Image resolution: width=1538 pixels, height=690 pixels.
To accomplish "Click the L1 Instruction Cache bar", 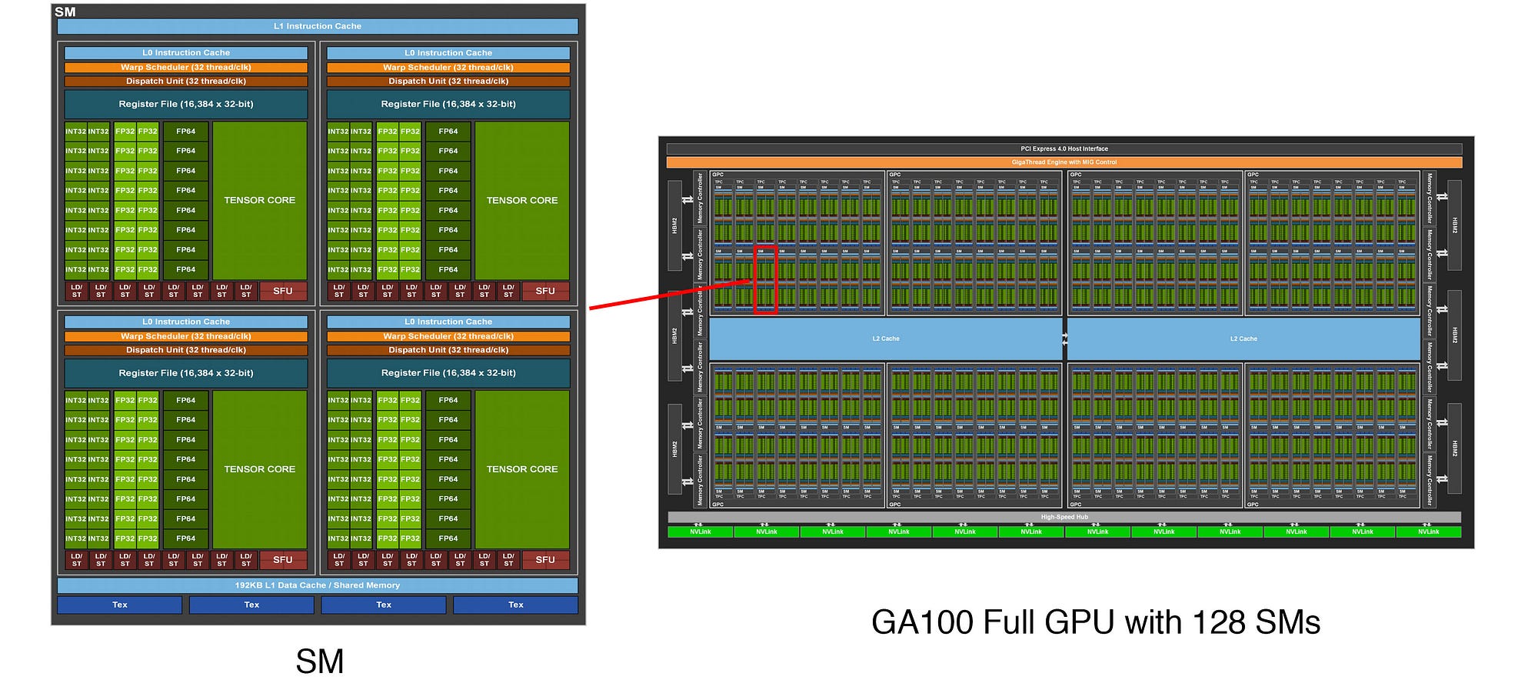I will pos(317,26).
